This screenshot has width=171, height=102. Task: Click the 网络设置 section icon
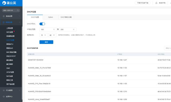pyautogui.click(x=3, y=22)
